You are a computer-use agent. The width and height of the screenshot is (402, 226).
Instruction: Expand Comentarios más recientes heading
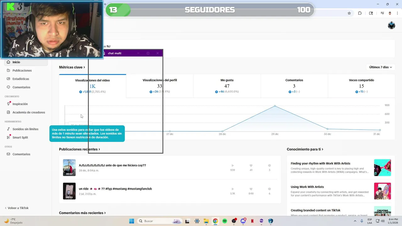pos(82,213)
